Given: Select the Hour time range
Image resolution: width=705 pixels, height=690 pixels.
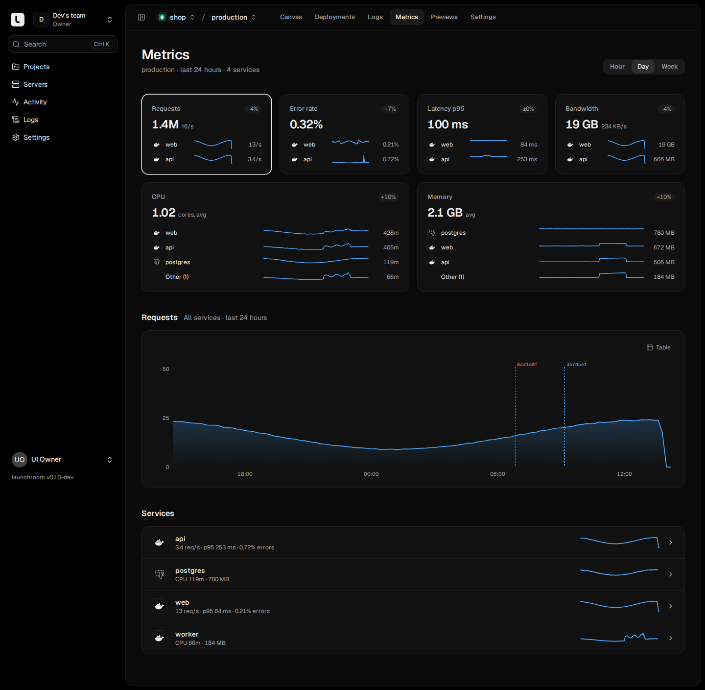Looking at the screenshot, I should 617,67.
